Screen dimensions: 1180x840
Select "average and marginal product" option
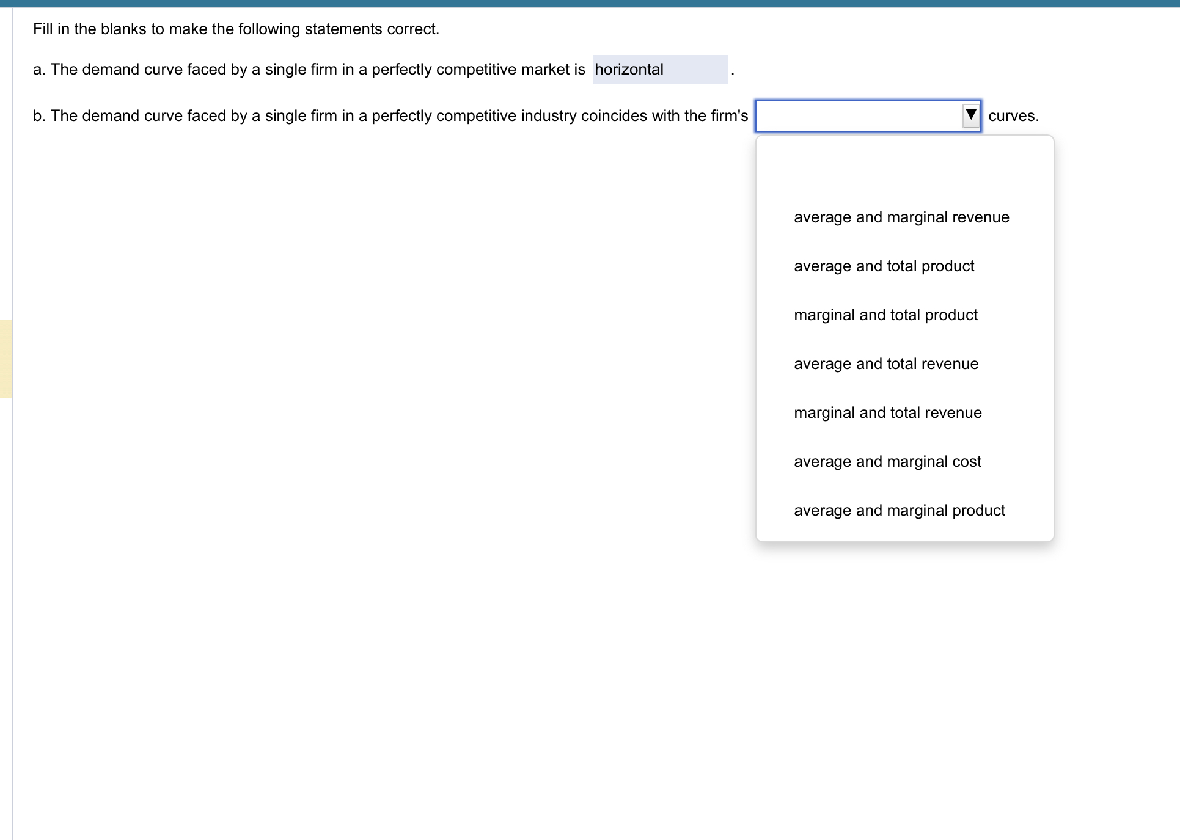899,510
